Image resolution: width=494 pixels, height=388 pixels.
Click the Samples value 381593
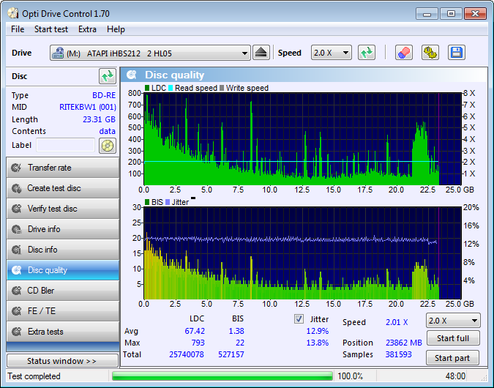pyautogui.click(x=399, y=354)
